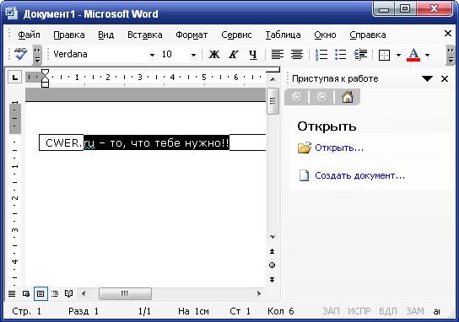The image size is (459, 322).
Task: Expand standard toolbar options chevron
Action: click(37, 55)
